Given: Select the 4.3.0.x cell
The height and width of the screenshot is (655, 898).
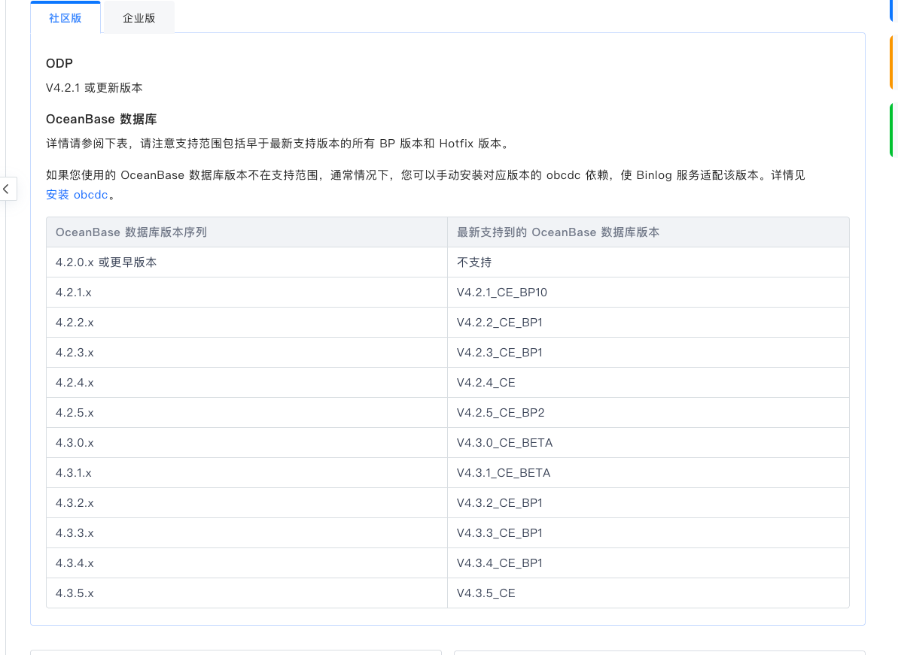Looking at the screenshot, I should (x=247, y=443).
